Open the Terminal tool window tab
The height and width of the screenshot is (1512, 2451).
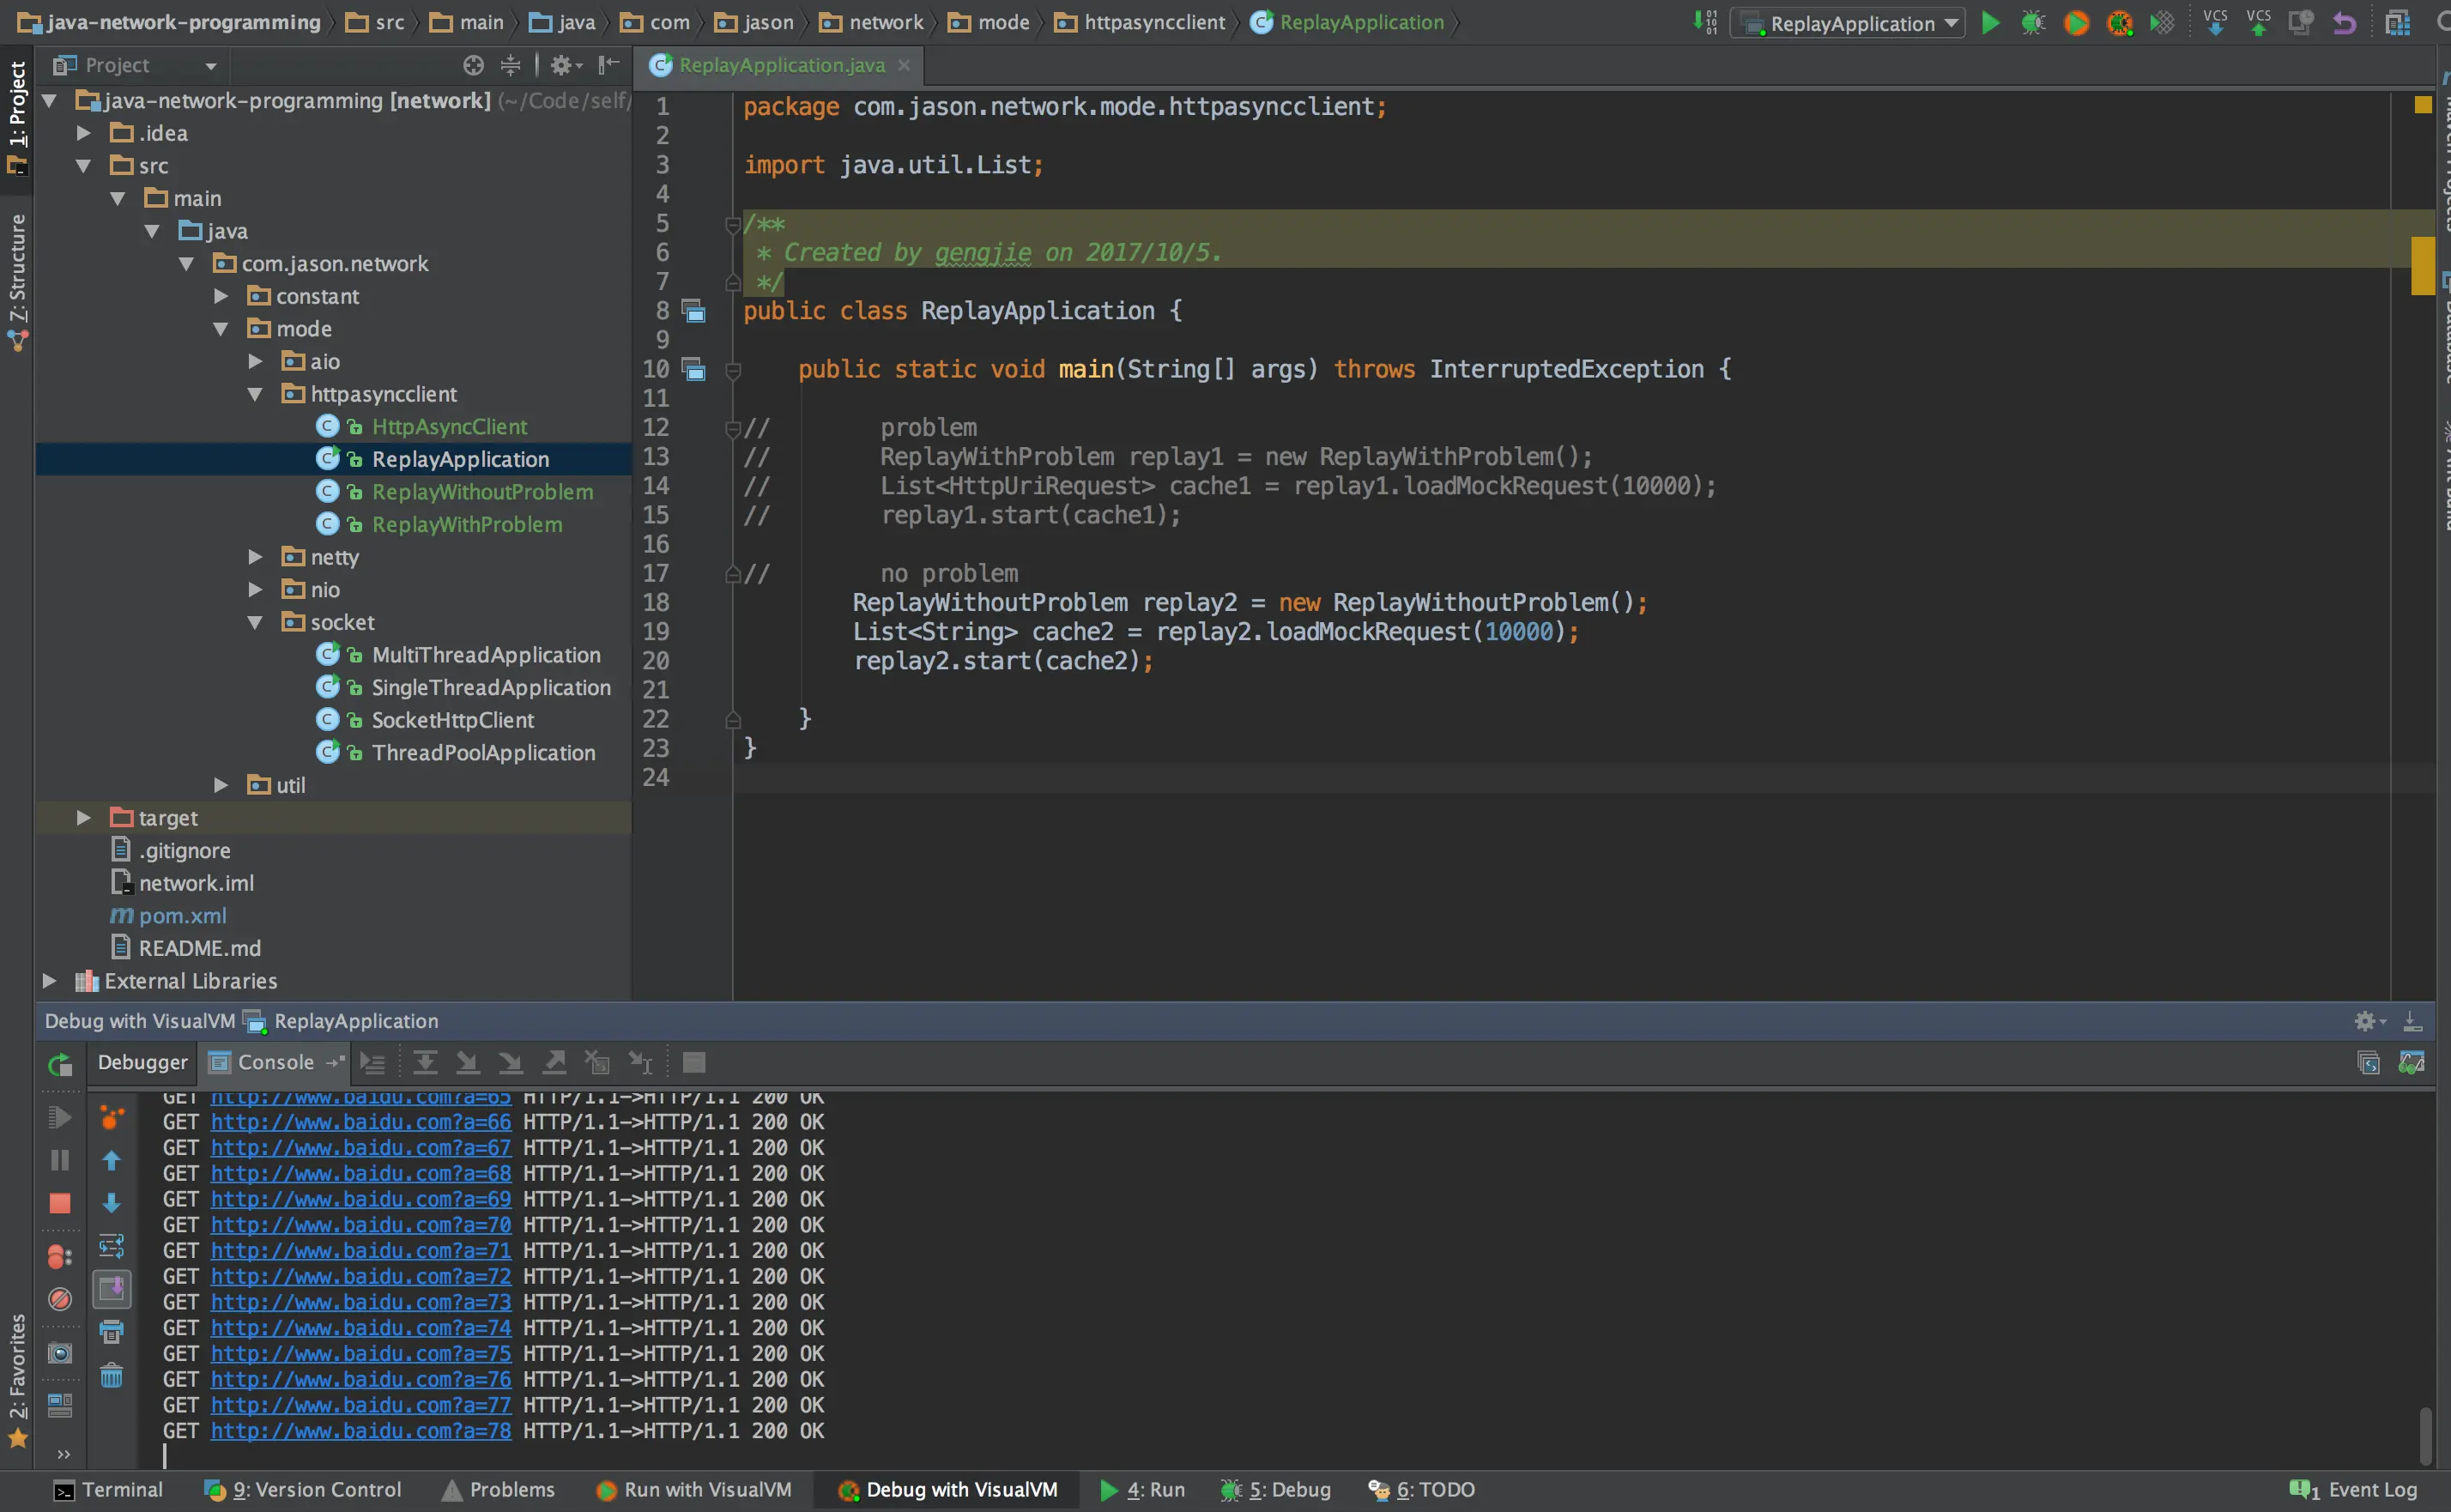[108, 1490]
